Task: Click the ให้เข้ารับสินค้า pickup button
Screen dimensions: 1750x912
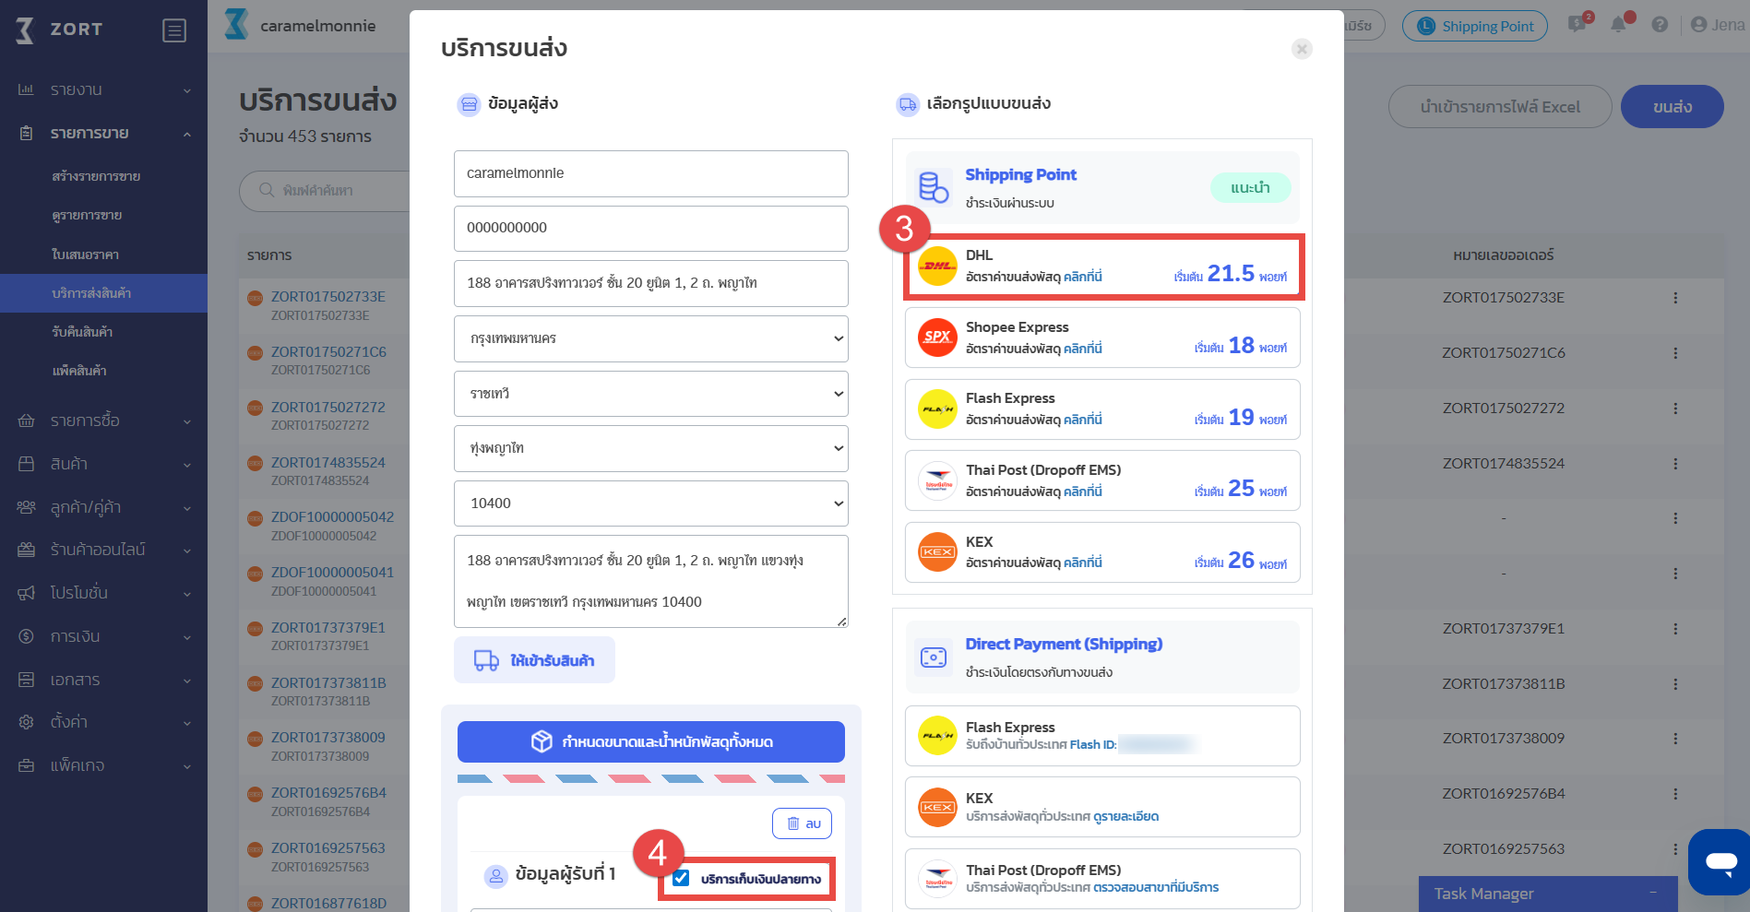Action: tap(534, 660)
